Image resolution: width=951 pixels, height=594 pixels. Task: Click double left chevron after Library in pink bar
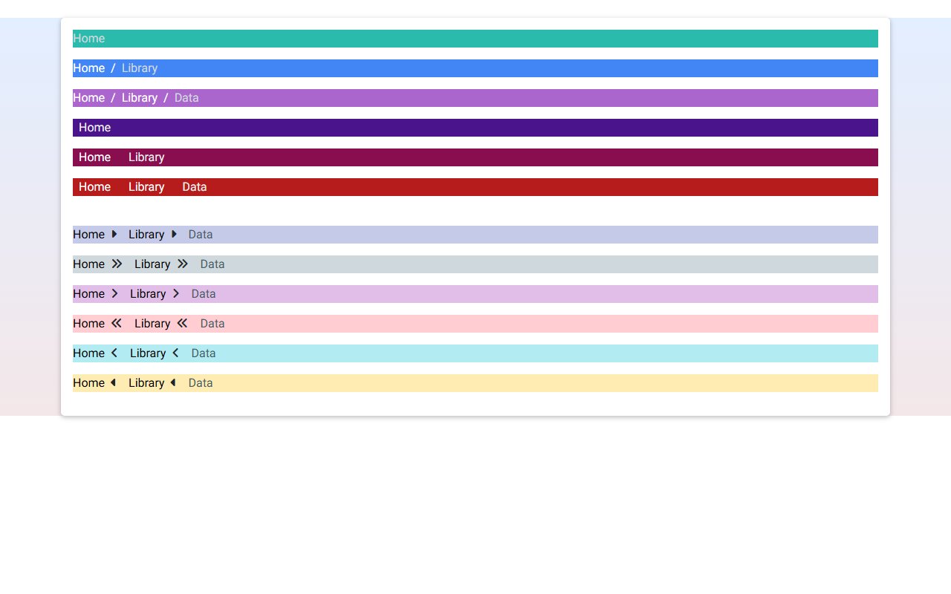tap(183, 323)
